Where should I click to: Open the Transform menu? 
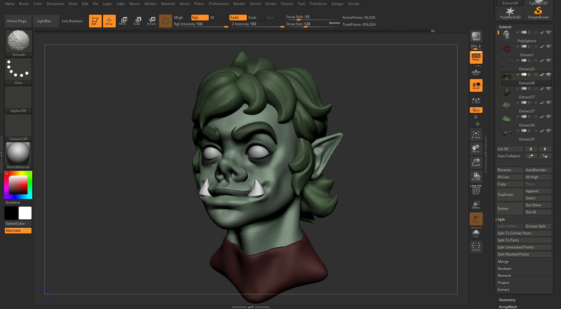(318, 4)
